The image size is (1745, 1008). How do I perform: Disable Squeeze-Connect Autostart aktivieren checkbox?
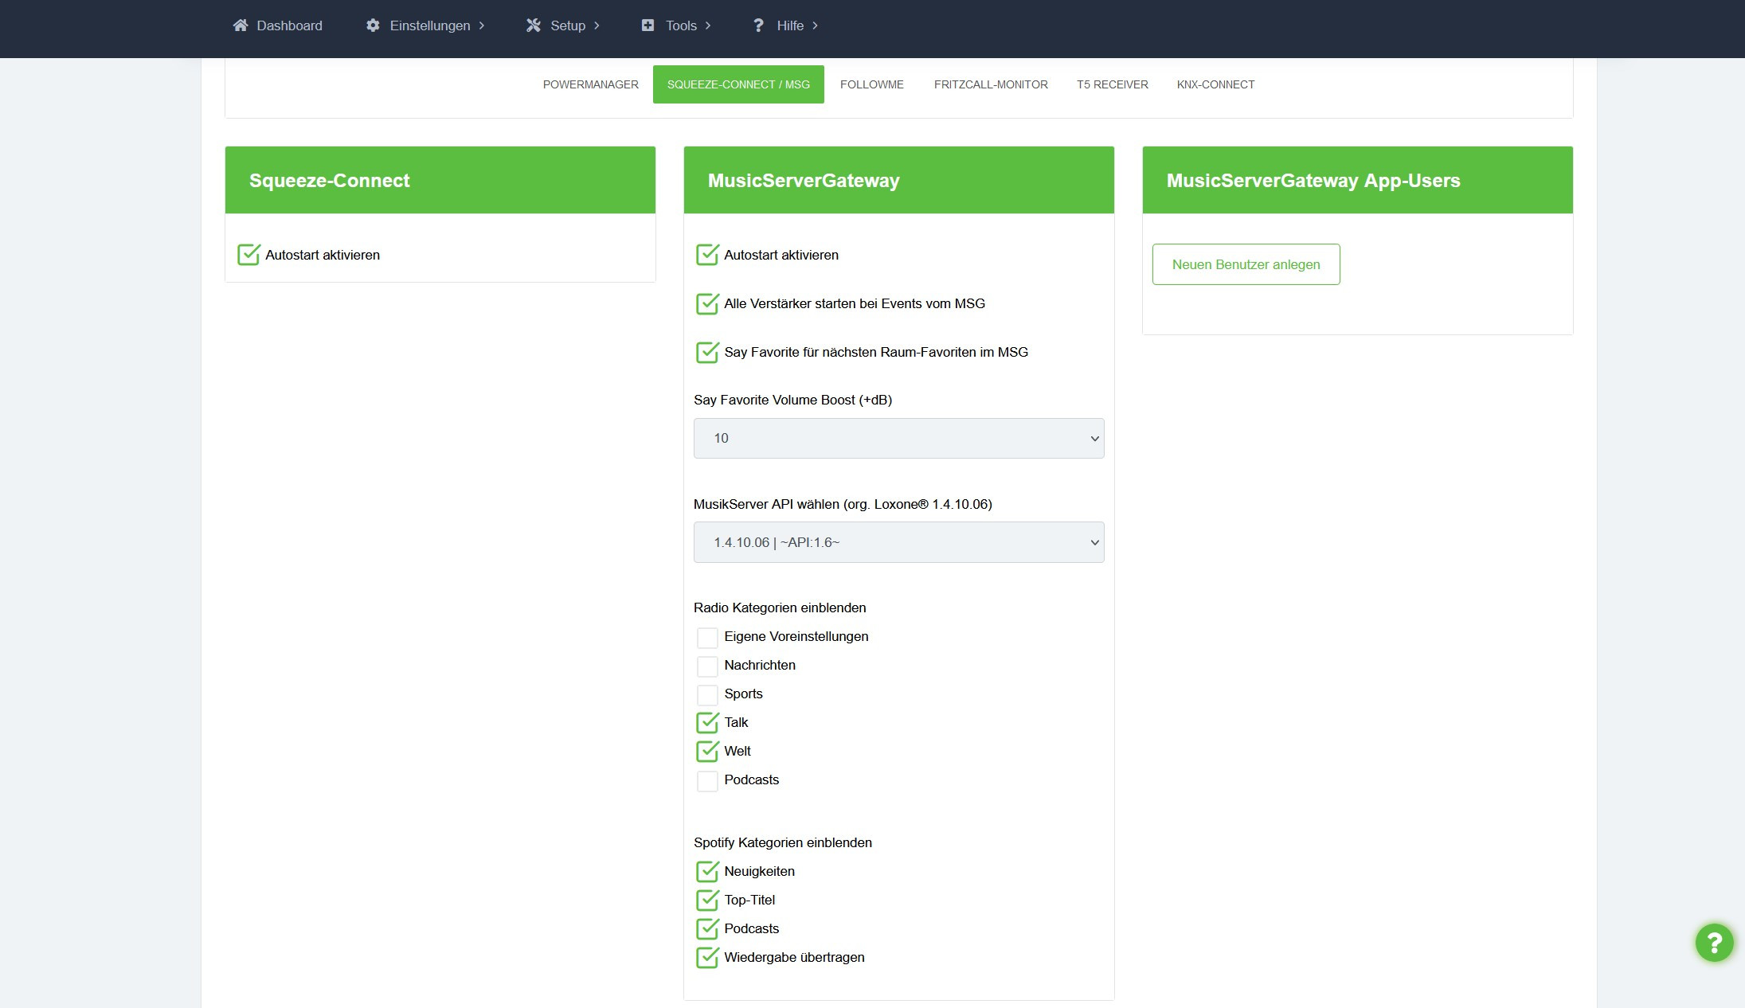tap(248, 255)
